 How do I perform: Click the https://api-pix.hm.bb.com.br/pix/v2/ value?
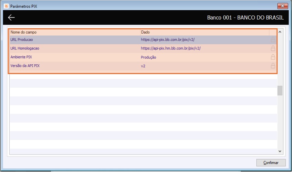(x=171, y=49)
